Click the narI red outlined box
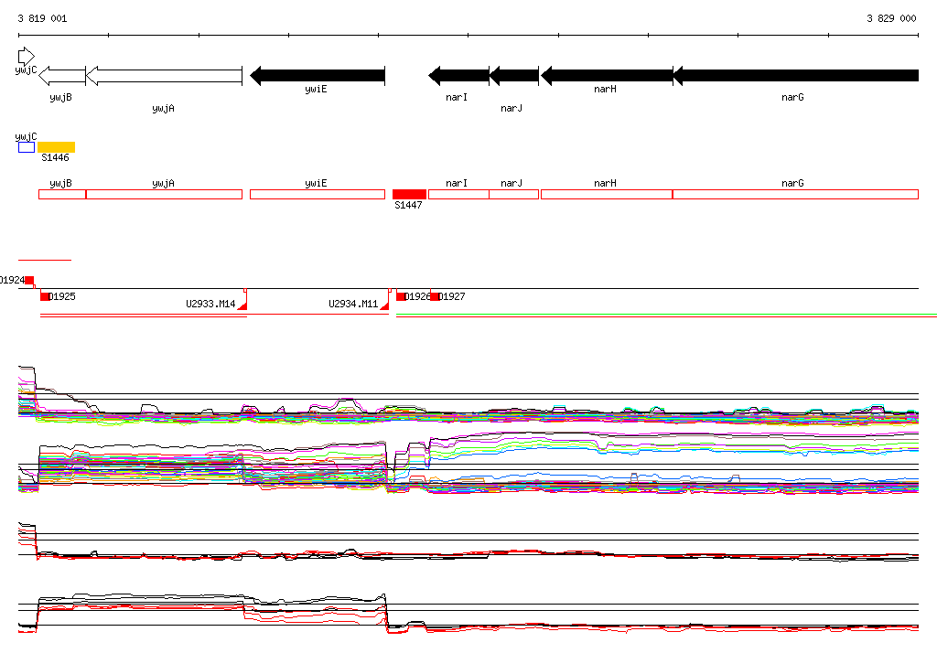 [459, 194]
